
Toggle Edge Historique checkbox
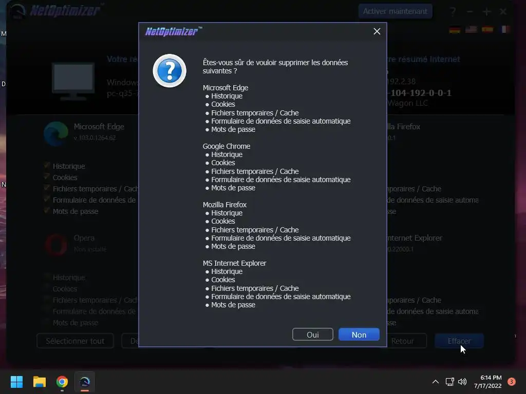(x=47, y=166)
